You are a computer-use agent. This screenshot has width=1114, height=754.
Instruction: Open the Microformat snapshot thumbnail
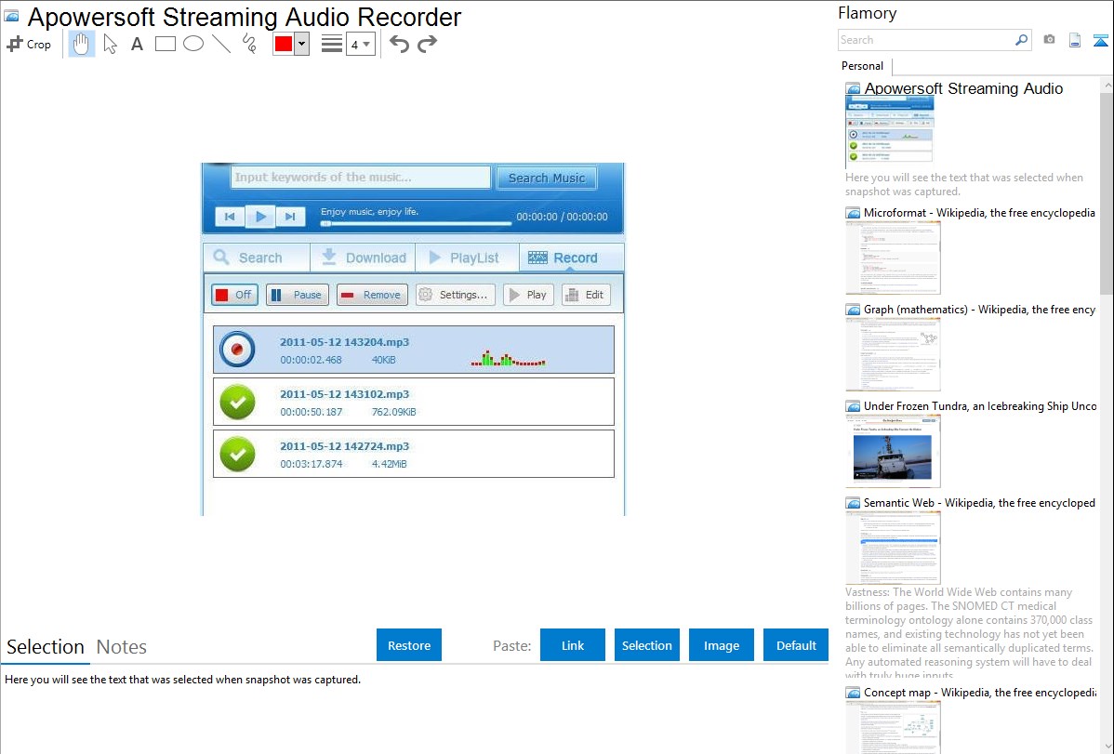point(893,258)
